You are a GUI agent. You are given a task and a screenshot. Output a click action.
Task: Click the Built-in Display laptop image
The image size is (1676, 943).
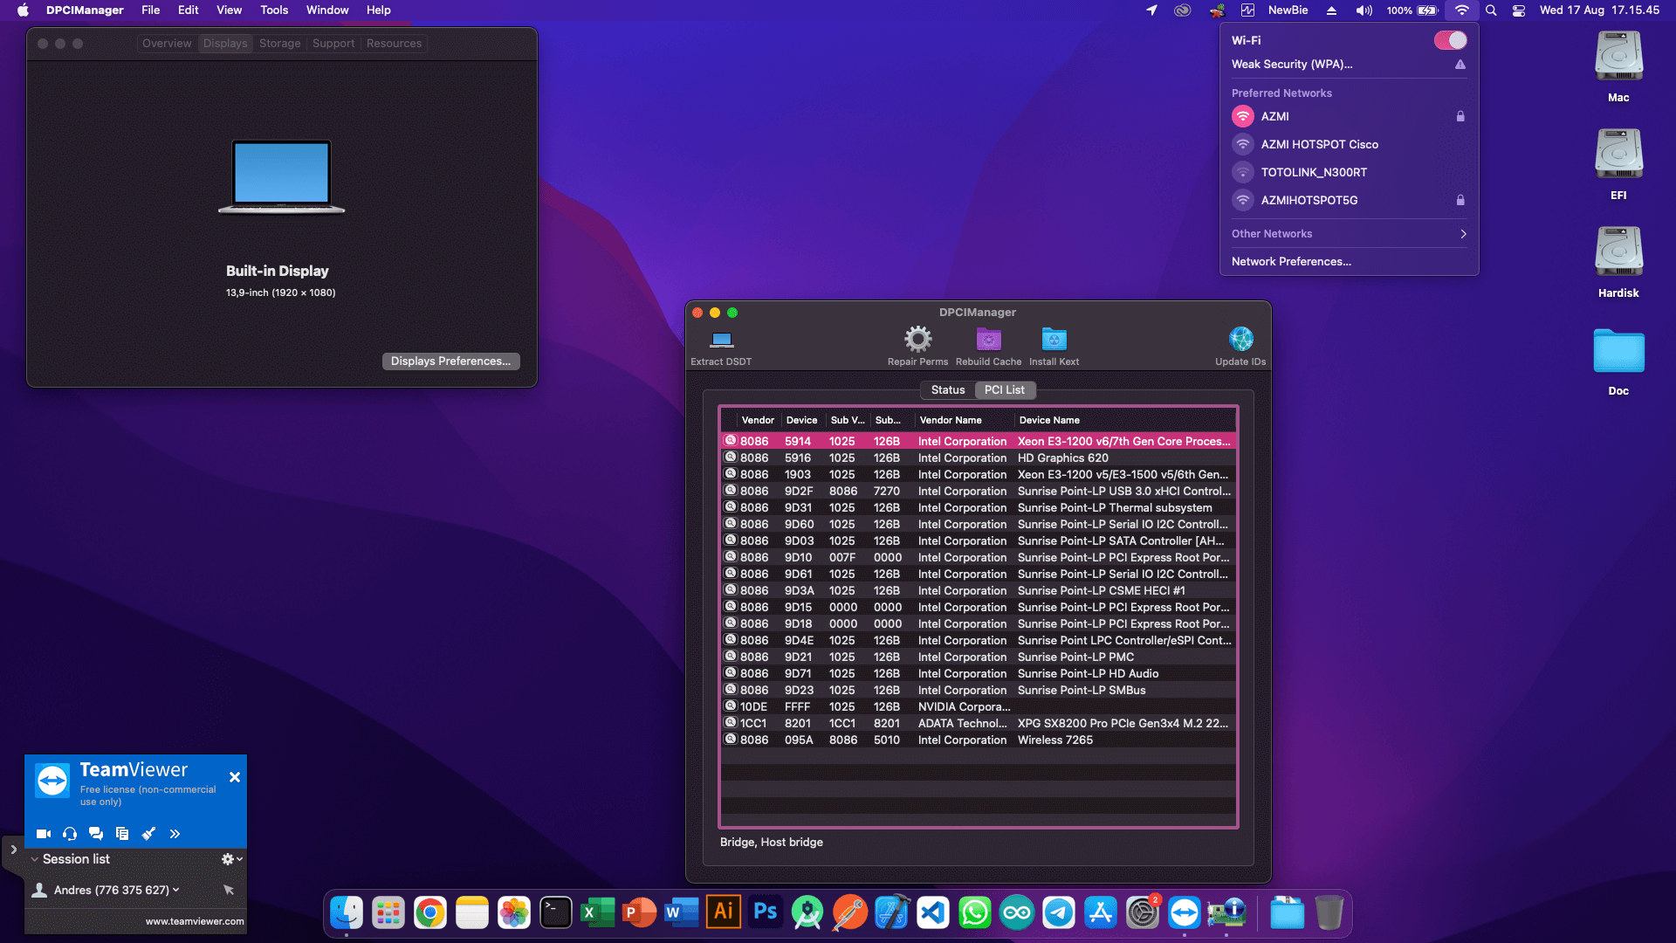pyautogui.click(x=281, y=176)
